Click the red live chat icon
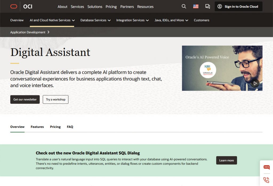 pos(266,167)
